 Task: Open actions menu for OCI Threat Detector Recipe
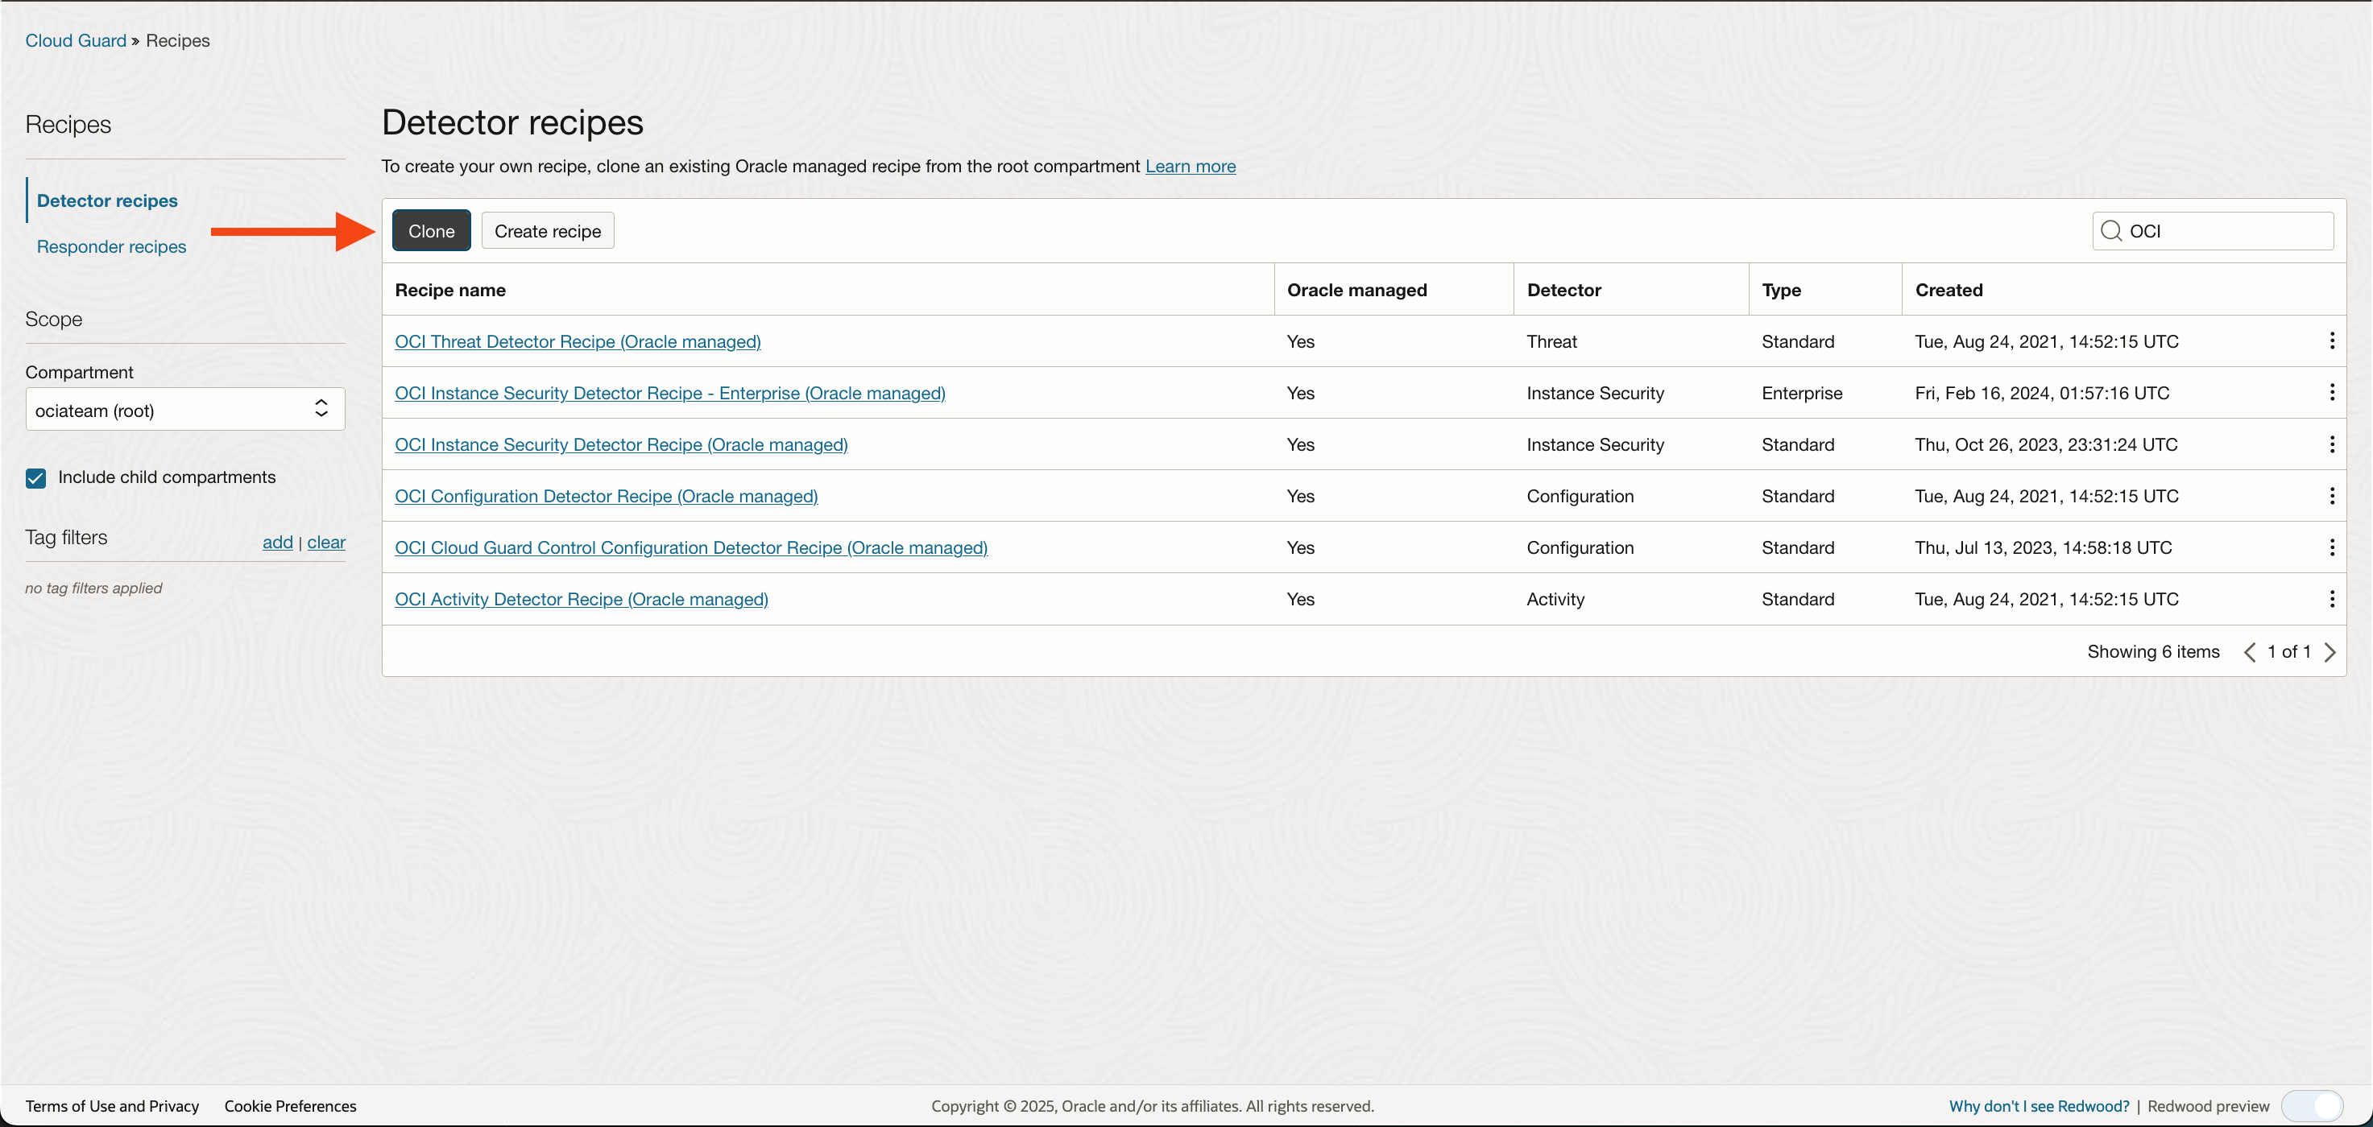(2332, 341)
